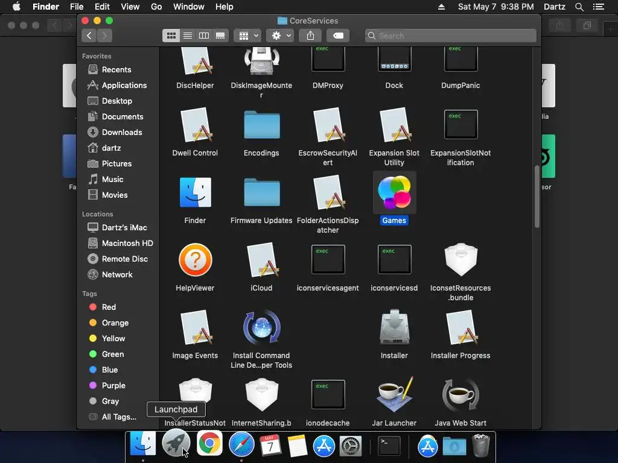
Task: Select the Installer Progress icon
Action: tap(460, 327)
